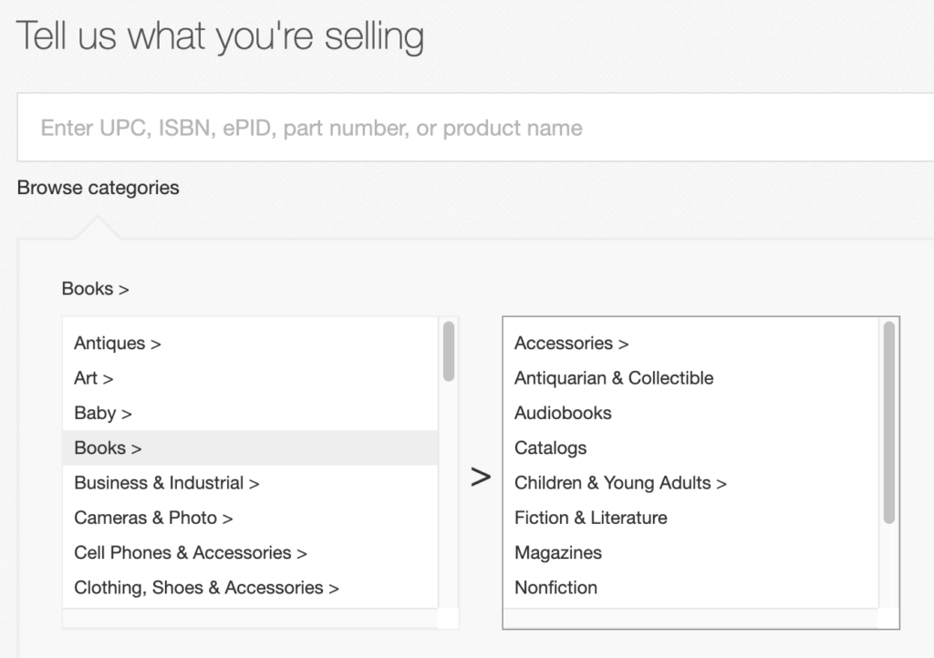This screenshot has height=658, width=934.
Task: Choose Business & Industrial category
Action: pyautogui.click(x=250, y=483)
